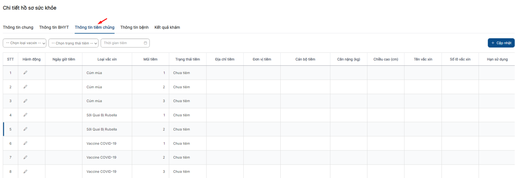Click the Loại vắc xin column header
Image resolution: width=515 pixels, height=178 pixels.
tap(107, 59)
